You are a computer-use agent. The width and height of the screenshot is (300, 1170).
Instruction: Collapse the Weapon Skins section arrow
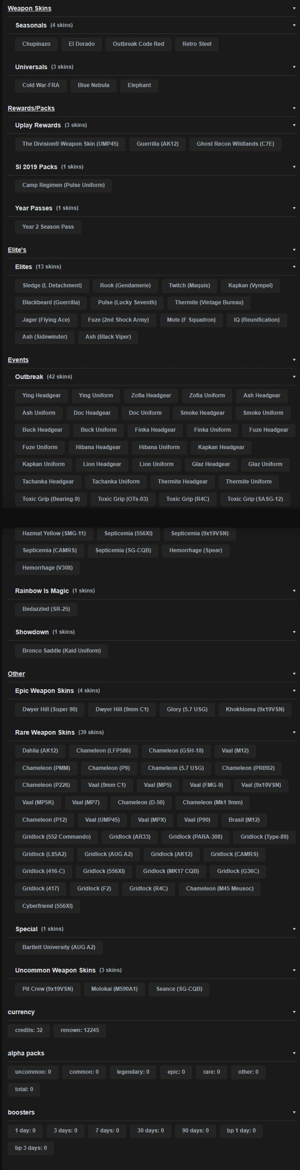click(294, 8)
